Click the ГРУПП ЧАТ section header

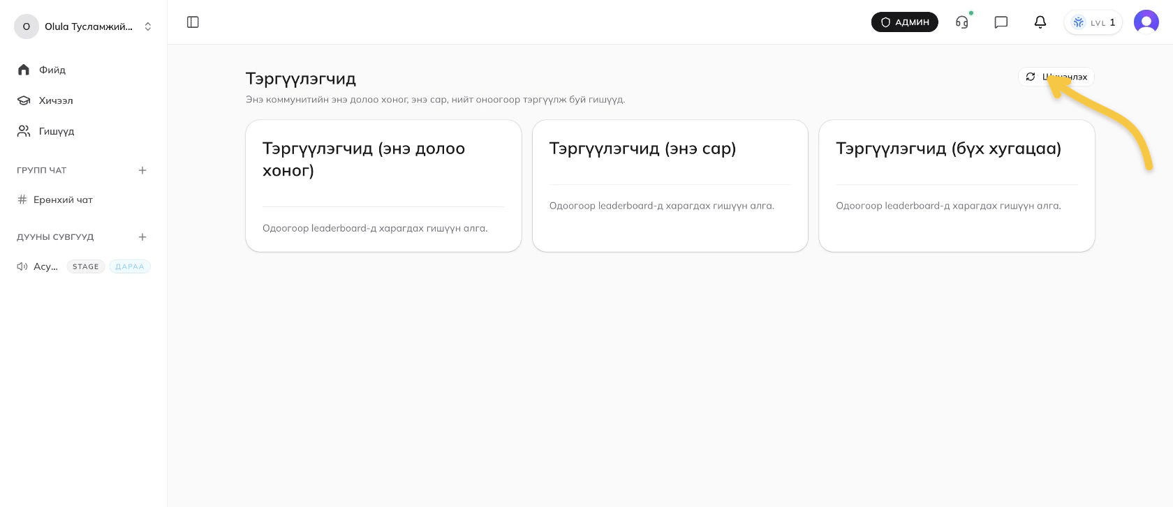tap(42, 170)
